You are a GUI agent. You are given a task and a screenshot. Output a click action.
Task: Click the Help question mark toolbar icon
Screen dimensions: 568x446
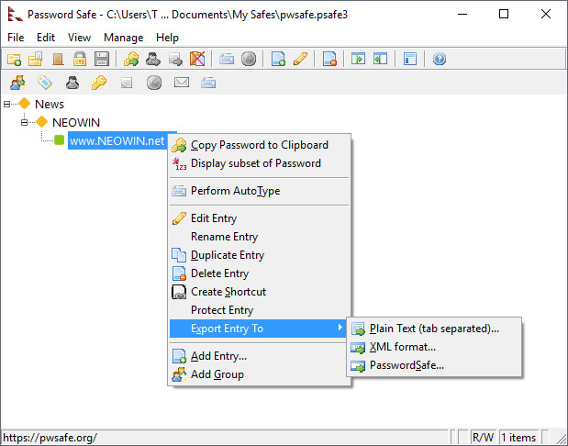click(440, 60)
